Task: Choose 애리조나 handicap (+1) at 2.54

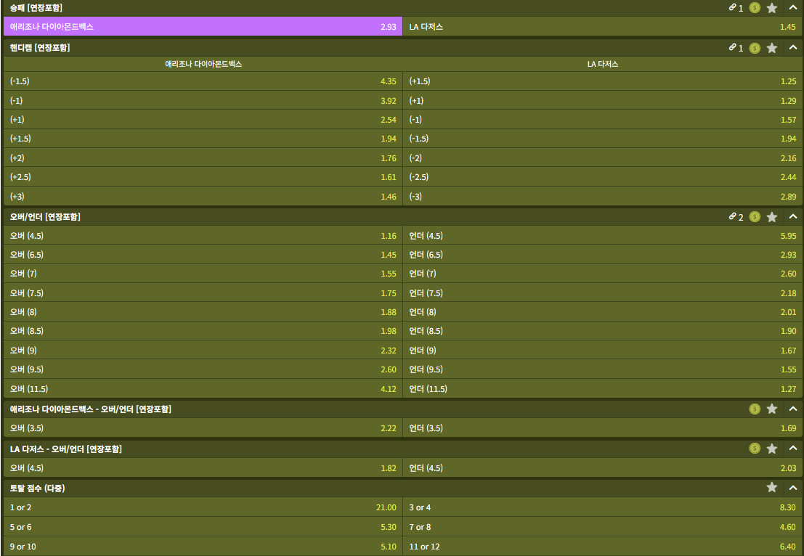Action: tap(203, 119)
